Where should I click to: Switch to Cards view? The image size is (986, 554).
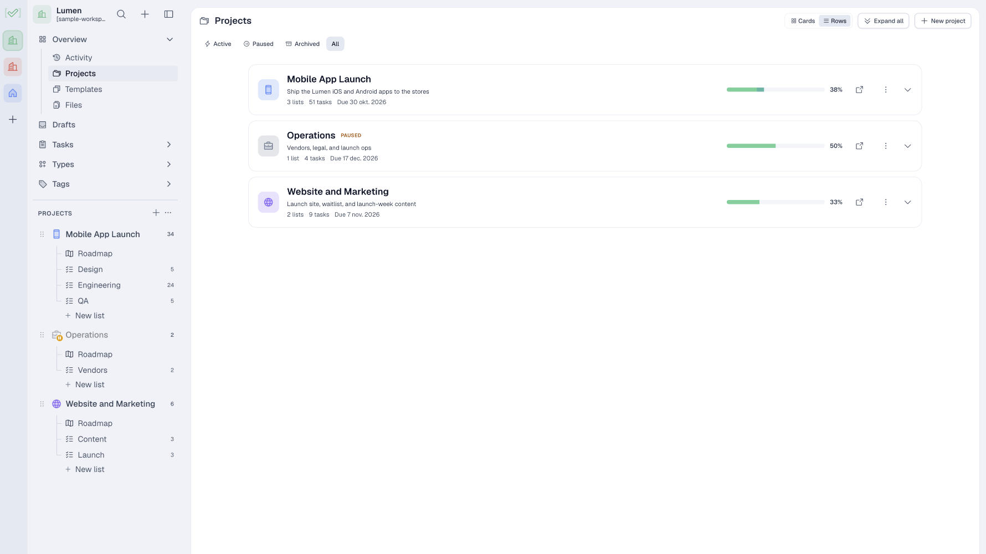(x=803, y=21)
